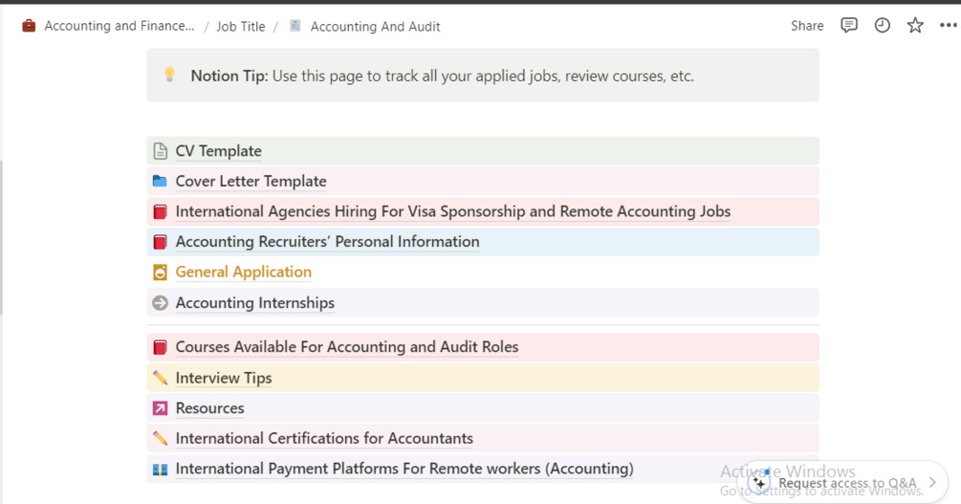Open the General Application page link
Viewport: 961px width, 504px height.
244,273
